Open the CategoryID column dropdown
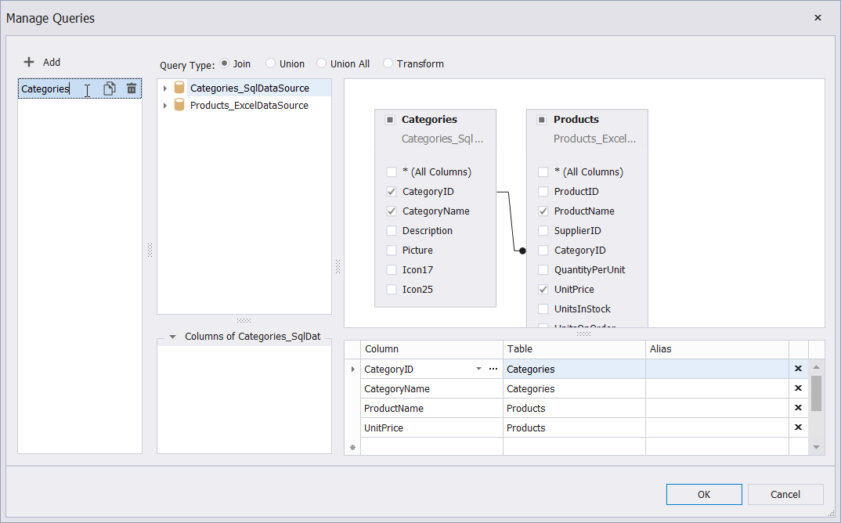841x523 pixels. pos(478,369)
